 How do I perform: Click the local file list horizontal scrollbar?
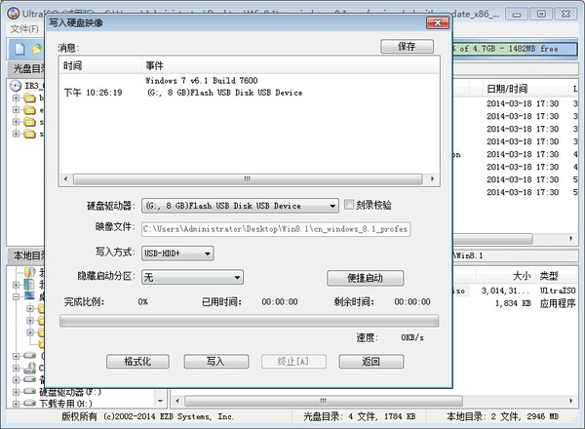click(324, 401)
